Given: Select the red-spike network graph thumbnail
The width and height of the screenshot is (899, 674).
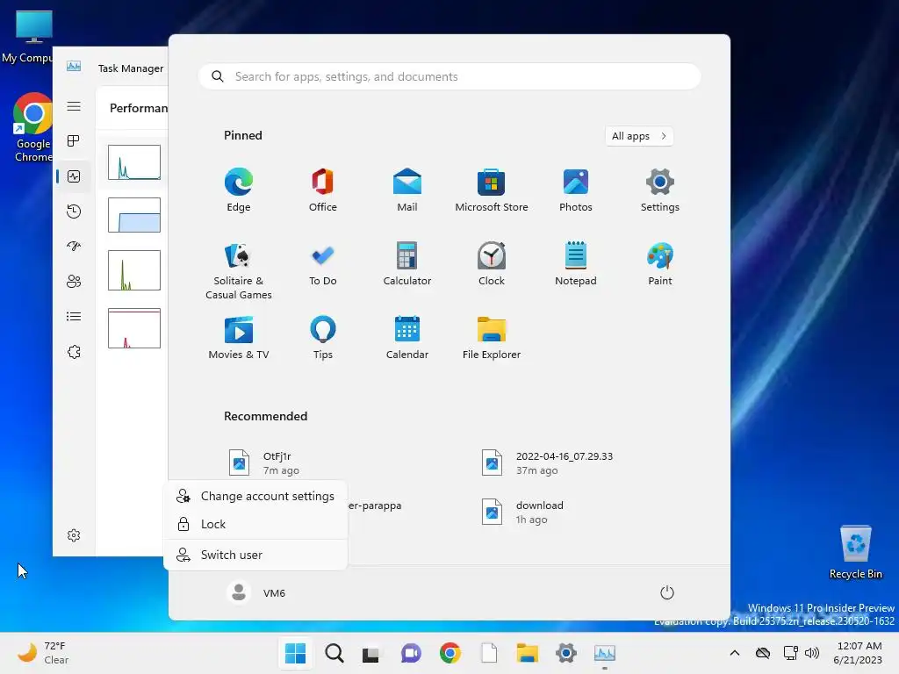Looking at the screenshot, I should 134,328.
